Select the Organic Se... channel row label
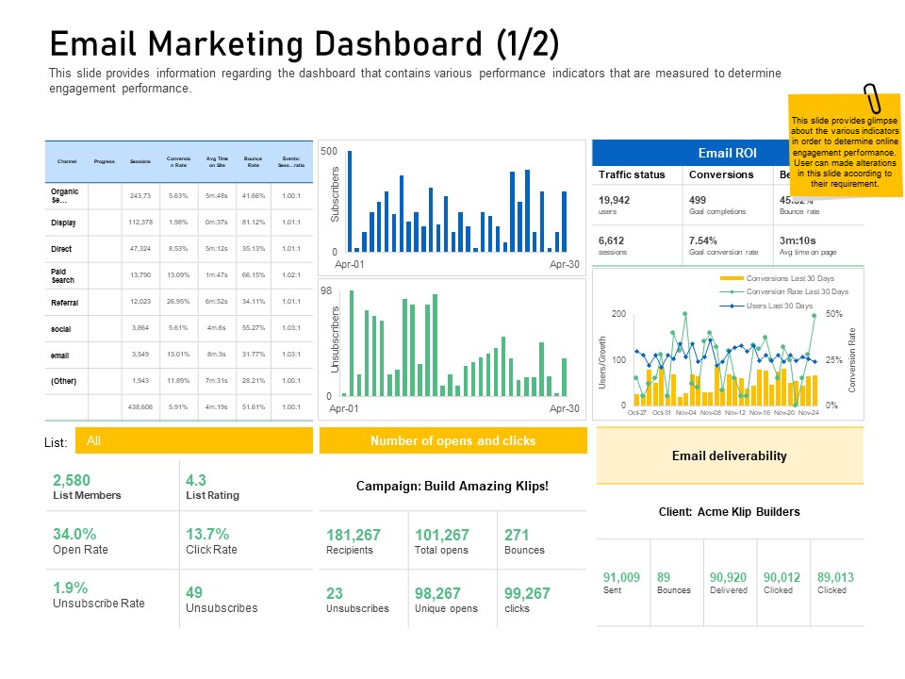 (x=65, y=196)
